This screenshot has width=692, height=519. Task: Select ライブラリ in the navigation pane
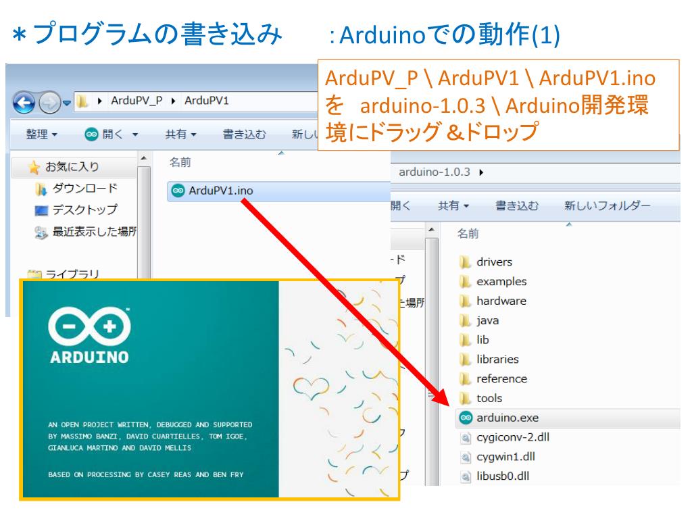tap(72, 274)
